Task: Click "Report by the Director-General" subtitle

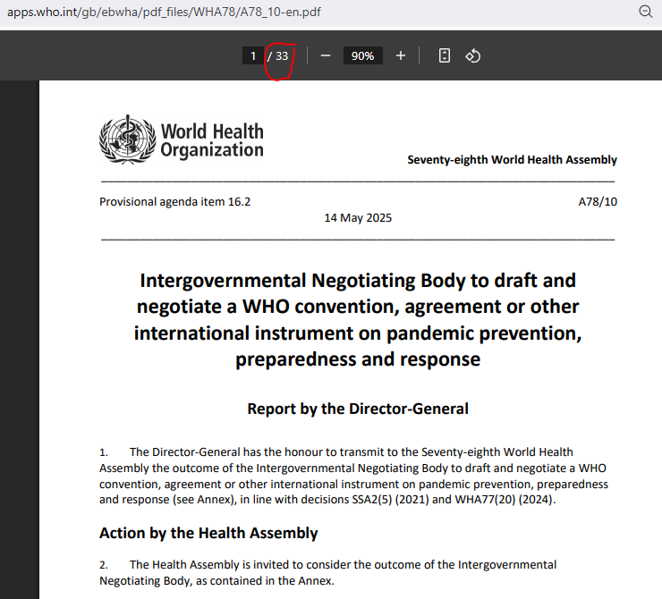Action: [358, 409]
